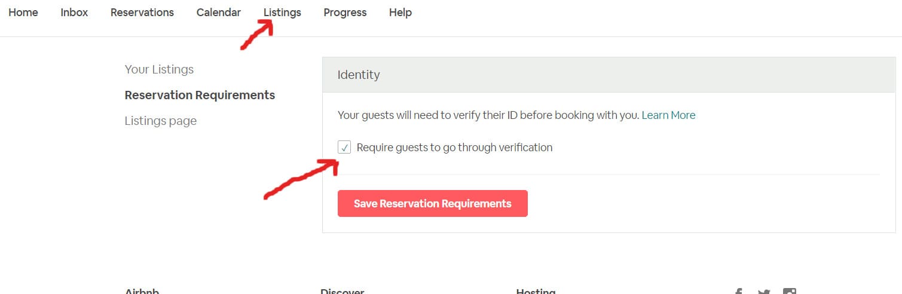Uncheck the require guest verification checkbox
The image size is (902, 294).
344,147
